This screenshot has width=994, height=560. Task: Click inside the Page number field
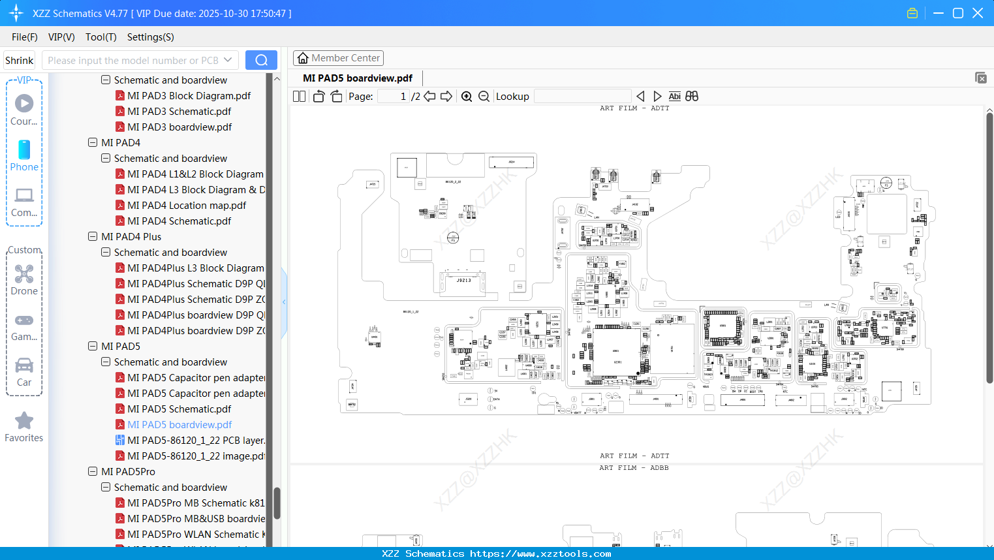pyautogui.click(x=392, y=96)
